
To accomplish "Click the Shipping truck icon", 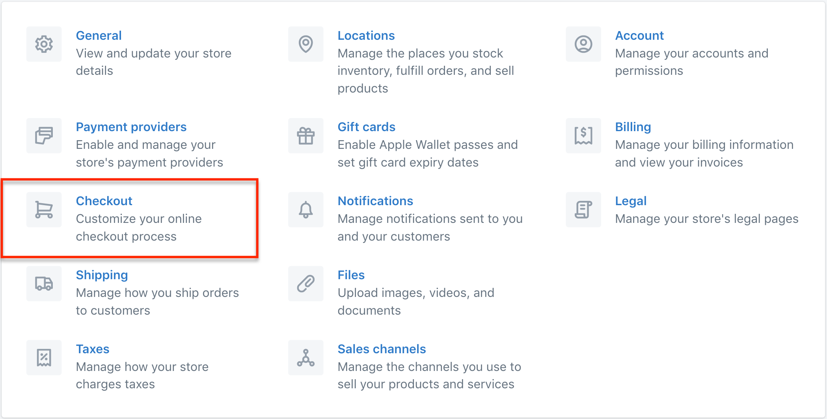I will coord(44,284).
